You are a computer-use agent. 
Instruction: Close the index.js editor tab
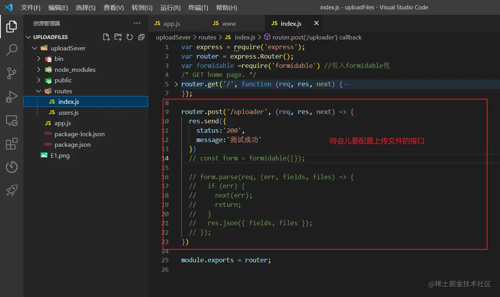316,23
